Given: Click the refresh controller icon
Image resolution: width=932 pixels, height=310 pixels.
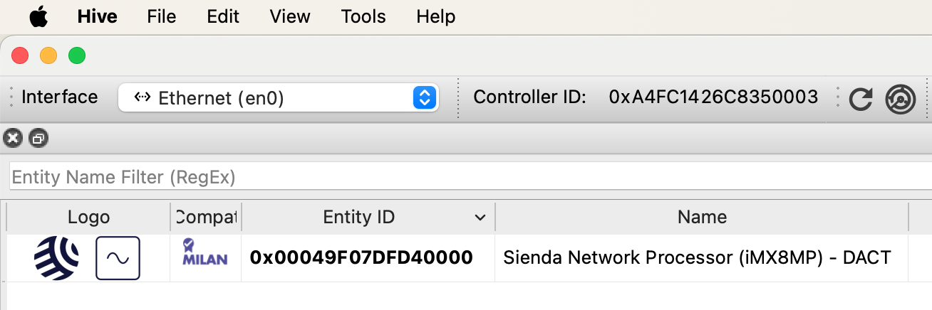Looking at the screenshot, I should pos(861,99).
